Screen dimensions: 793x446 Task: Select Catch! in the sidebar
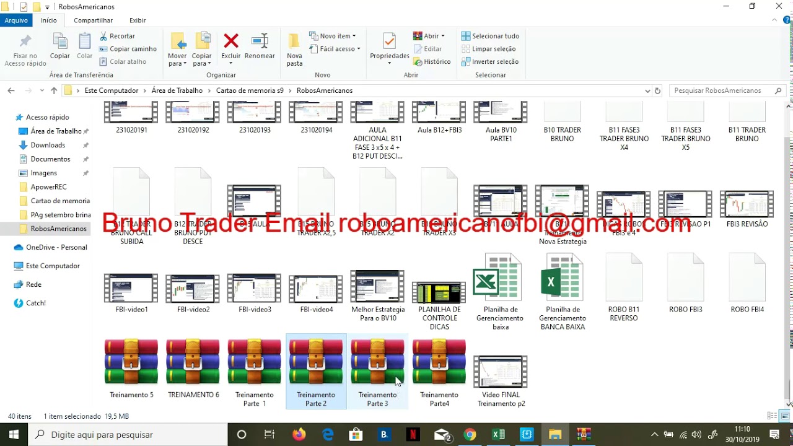pyautogui.click(x=36, y=303)
